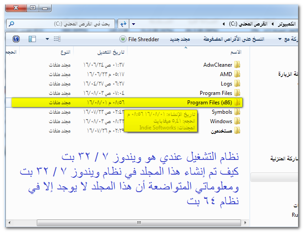Image resolution: width=303 pixels, height=232 pixels.
Task: Click the File Shredder toolbar button
Action: [x=139, y=39]
